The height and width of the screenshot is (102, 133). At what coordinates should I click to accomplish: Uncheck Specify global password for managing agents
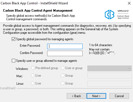pos(13,39)
